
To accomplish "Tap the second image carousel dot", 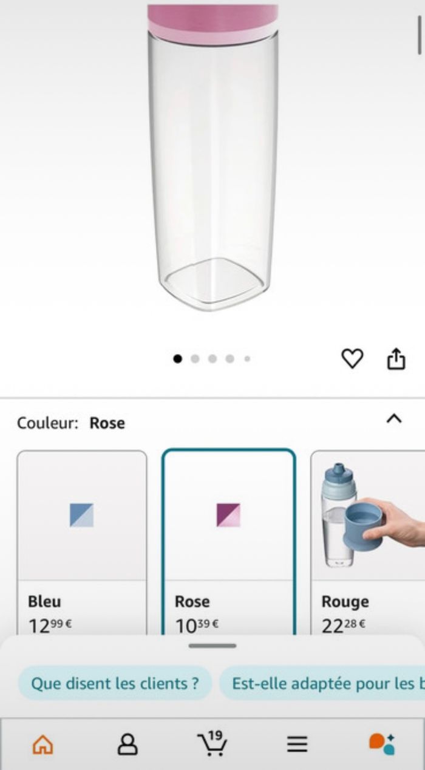I will click(195, 359).
